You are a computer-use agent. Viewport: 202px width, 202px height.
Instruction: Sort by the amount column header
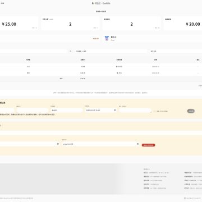pyautogui.click(x=82, y=59)
